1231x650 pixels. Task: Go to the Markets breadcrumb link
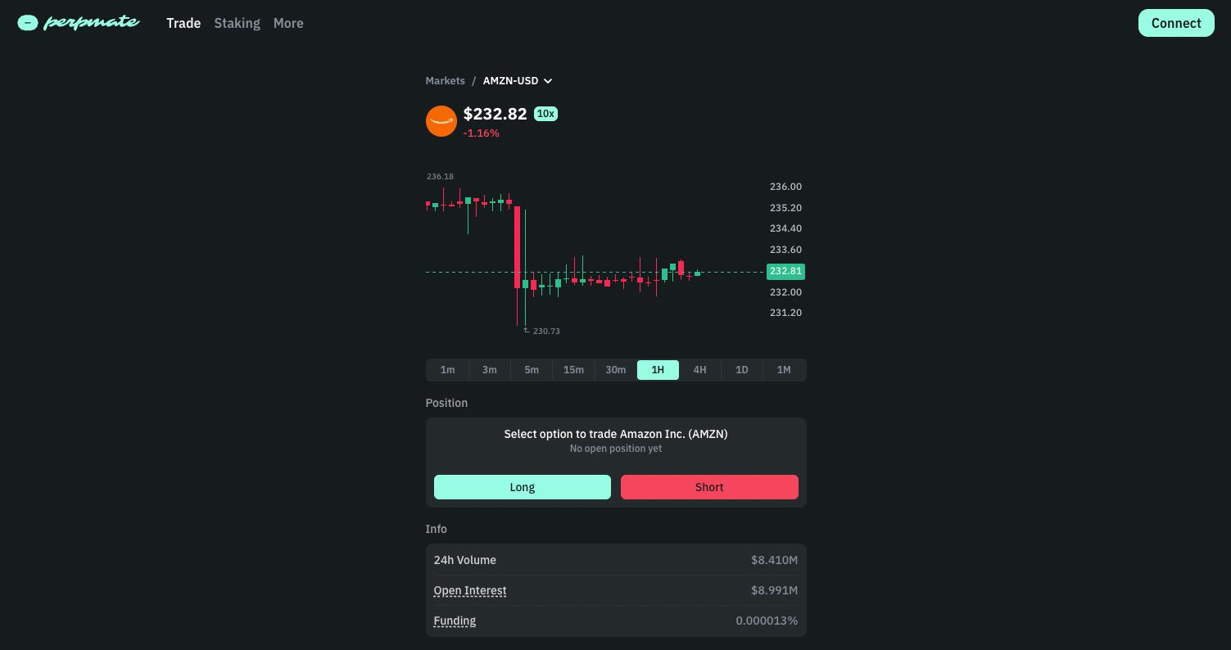point(445,80)
